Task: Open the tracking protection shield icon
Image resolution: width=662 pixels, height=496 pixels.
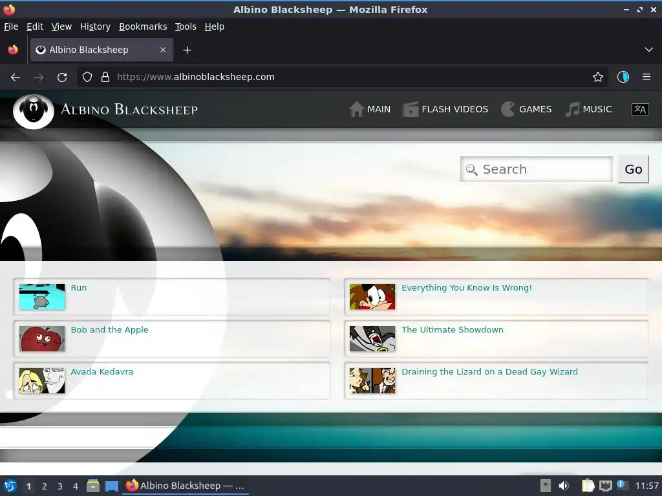Action: click(87, 77)
